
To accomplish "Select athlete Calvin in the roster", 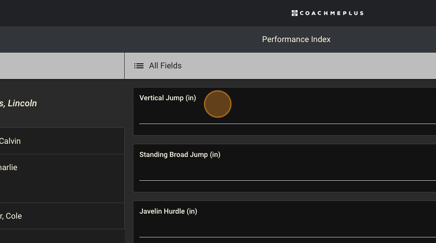I will pos(62,141).
